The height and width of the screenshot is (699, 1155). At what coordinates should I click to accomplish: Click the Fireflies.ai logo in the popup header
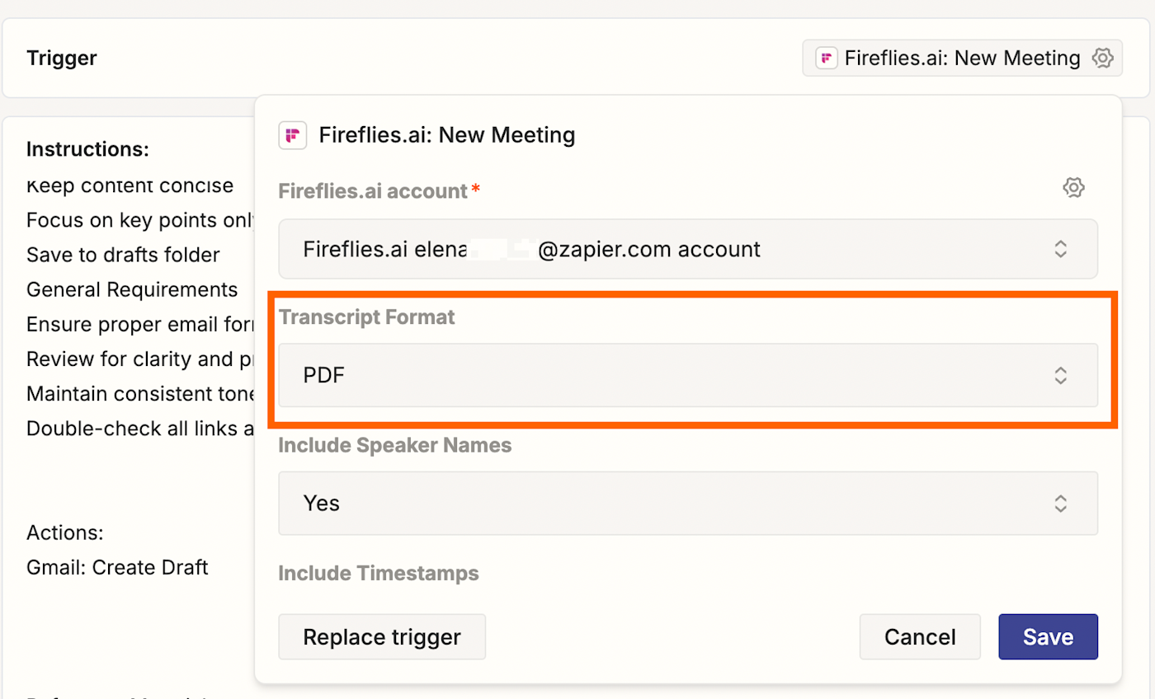pyautogui.click(x=293, y=135)
